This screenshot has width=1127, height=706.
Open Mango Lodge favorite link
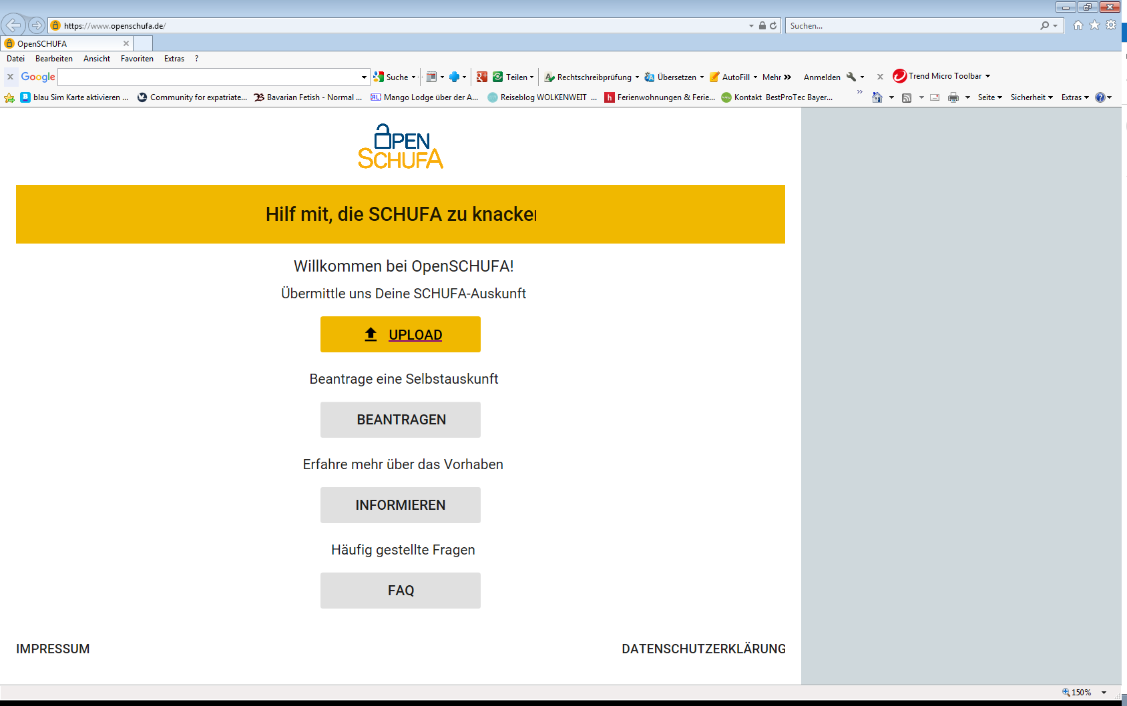click(425, 97)
